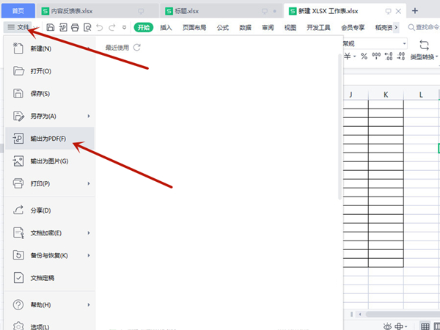Choose 输出为PDF(F) in file menu
This screenshot has height=330, width=440.
[x=48, y=139]
